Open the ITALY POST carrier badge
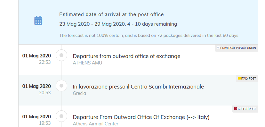The height and width of the screenshot is (127, 265). pyautogui.click(x=247, y=79)
